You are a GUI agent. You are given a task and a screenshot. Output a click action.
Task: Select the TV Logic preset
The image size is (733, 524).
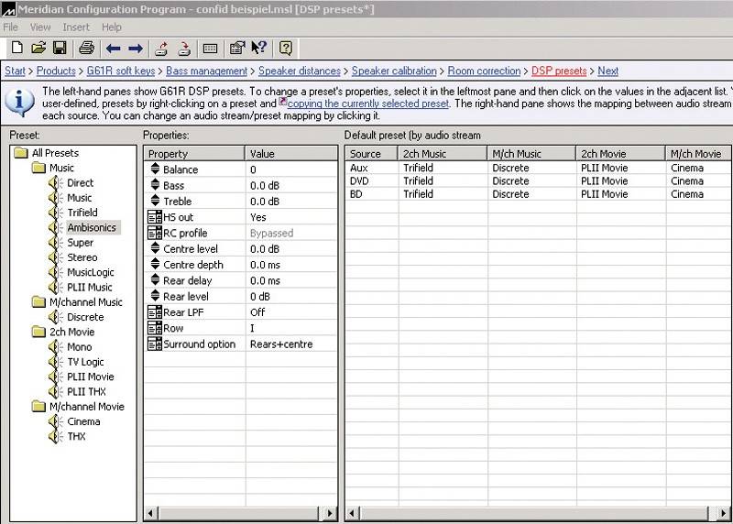point(85,362)
